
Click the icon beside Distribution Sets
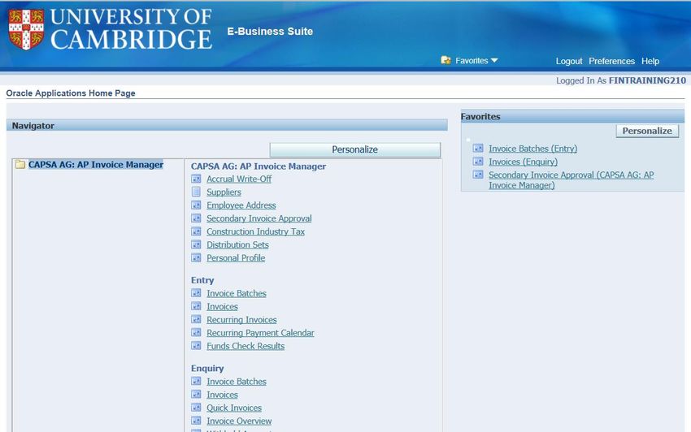(196, 245)
